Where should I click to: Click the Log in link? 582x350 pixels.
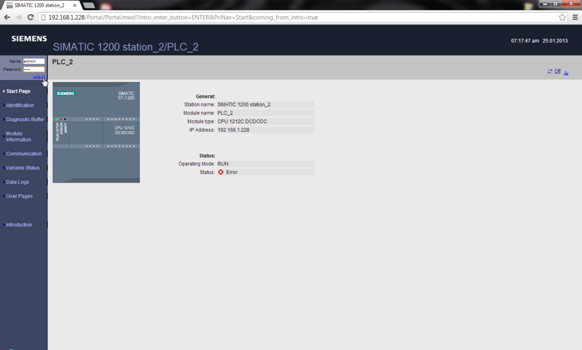coord(39,77)
